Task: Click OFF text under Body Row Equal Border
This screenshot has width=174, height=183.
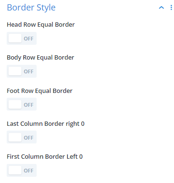Action: pyautogui.click(x=29, y=71)
